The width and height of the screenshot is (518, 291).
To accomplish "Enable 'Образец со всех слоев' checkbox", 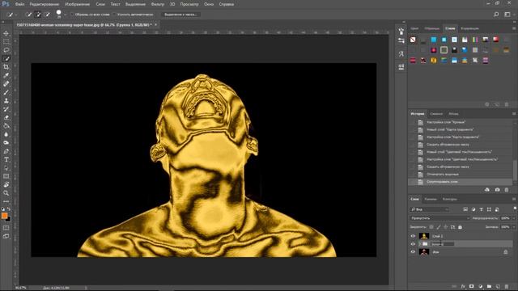I will [72, 15].
